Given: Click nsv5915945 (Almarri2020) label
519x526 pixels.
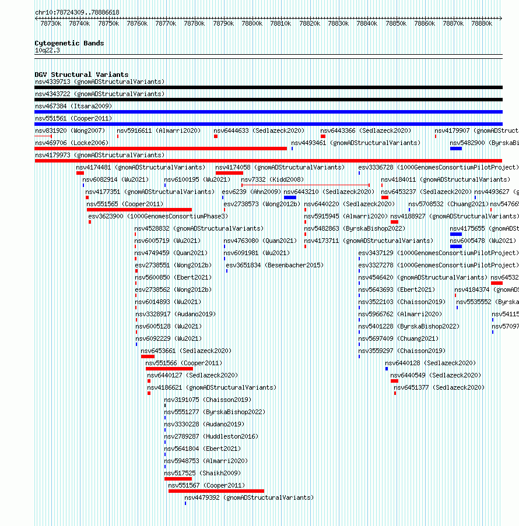Looking at the screenshot, I should [x=346, y=216].
